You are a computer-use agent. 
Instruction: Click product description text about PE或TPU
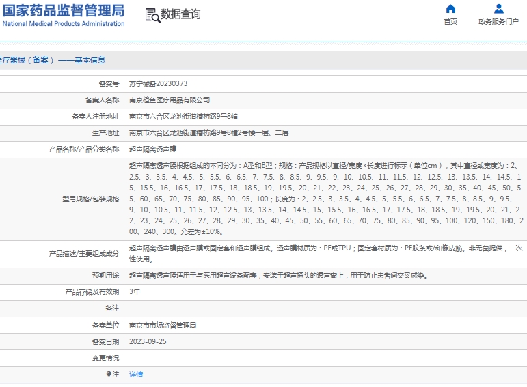(325, 253)
